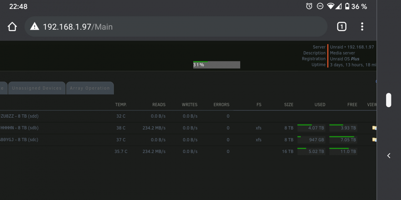Image resolution: width=401 pixels, height=200 pixels.
Task: Click the TEMP. column header
Action: pos(121,104)
